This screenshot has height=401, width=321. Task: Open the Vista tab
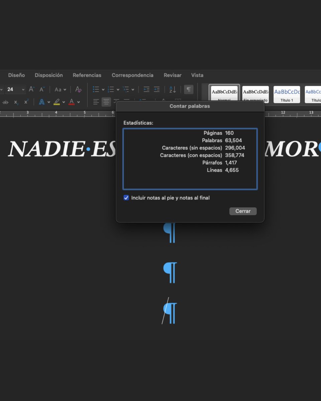[197, 75]
